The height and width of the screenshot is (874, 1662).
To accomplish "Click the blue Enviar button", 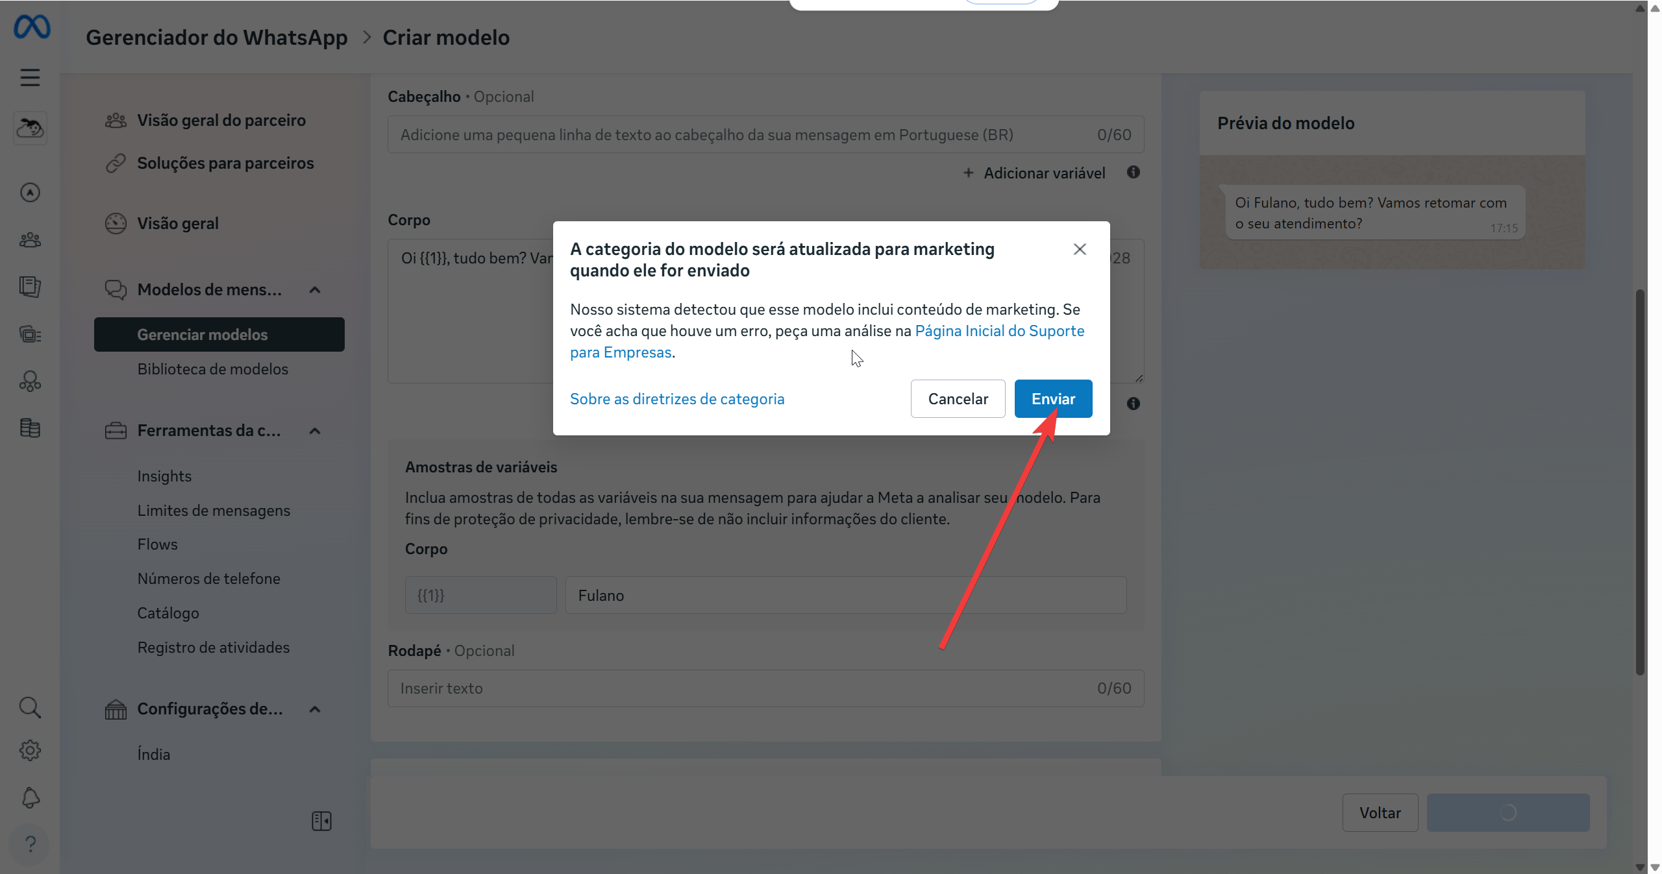I will pos(1053,399).
